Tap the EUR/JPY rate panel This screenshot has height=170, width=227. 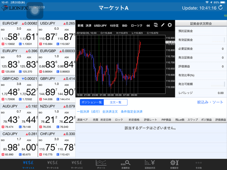click(19, 61)
